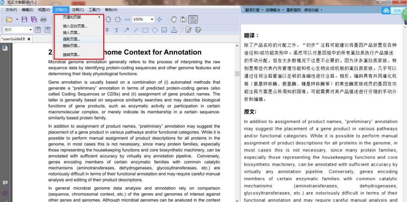Image resolution: width=407 pixels, height=202 pixels.
Task: Select the Hand pan tool
Action: pyautogui.click(x=174, y=20)
